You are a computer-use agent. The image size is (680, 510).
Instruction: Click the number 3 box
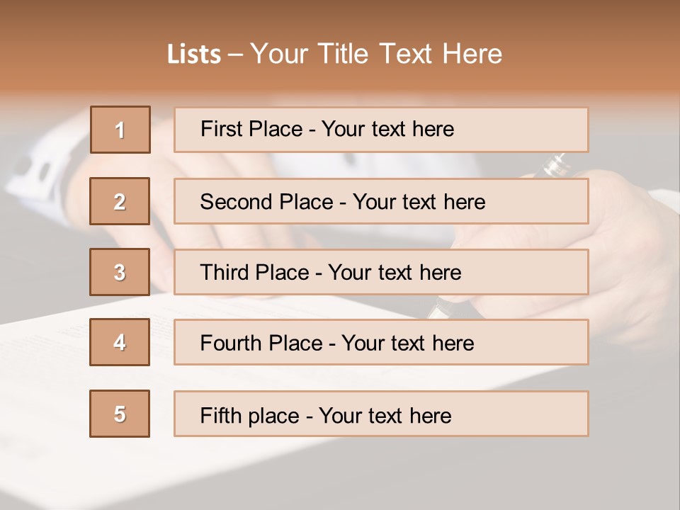point(120,272)
